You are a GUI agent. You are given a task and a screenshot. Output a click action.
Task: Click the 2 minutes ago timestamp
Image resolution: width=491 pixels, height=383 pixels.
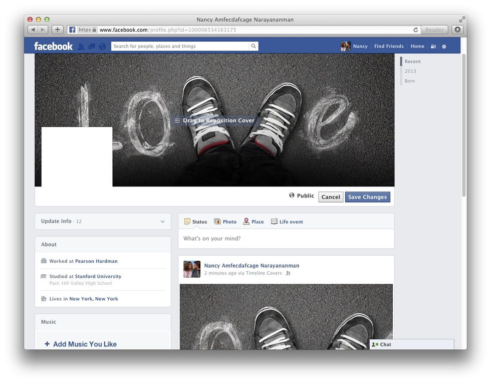(x=220, y=273)
